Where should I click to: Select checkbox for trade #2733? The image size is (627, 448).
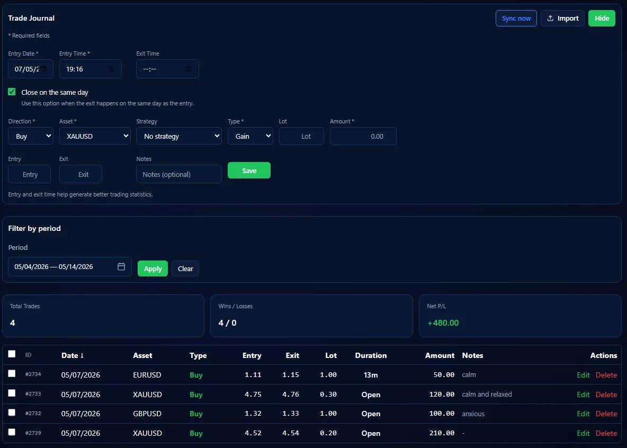point(12,393)
